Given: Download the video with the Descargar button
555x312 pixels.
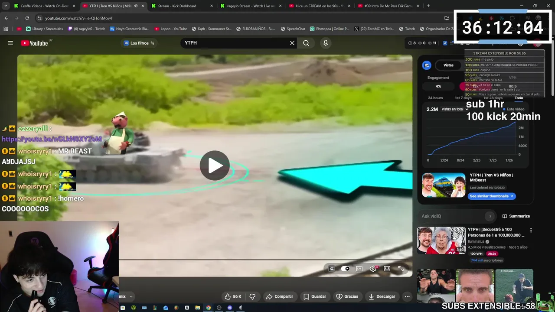Looking at the screenshot, I should click(x=382, y=296).
